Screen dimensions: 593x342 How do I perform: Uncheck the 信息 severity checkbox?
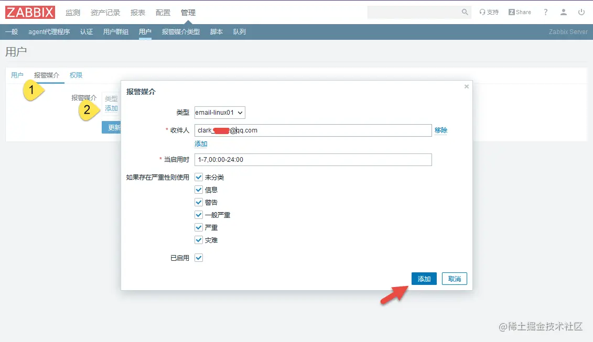pos(199,190)
